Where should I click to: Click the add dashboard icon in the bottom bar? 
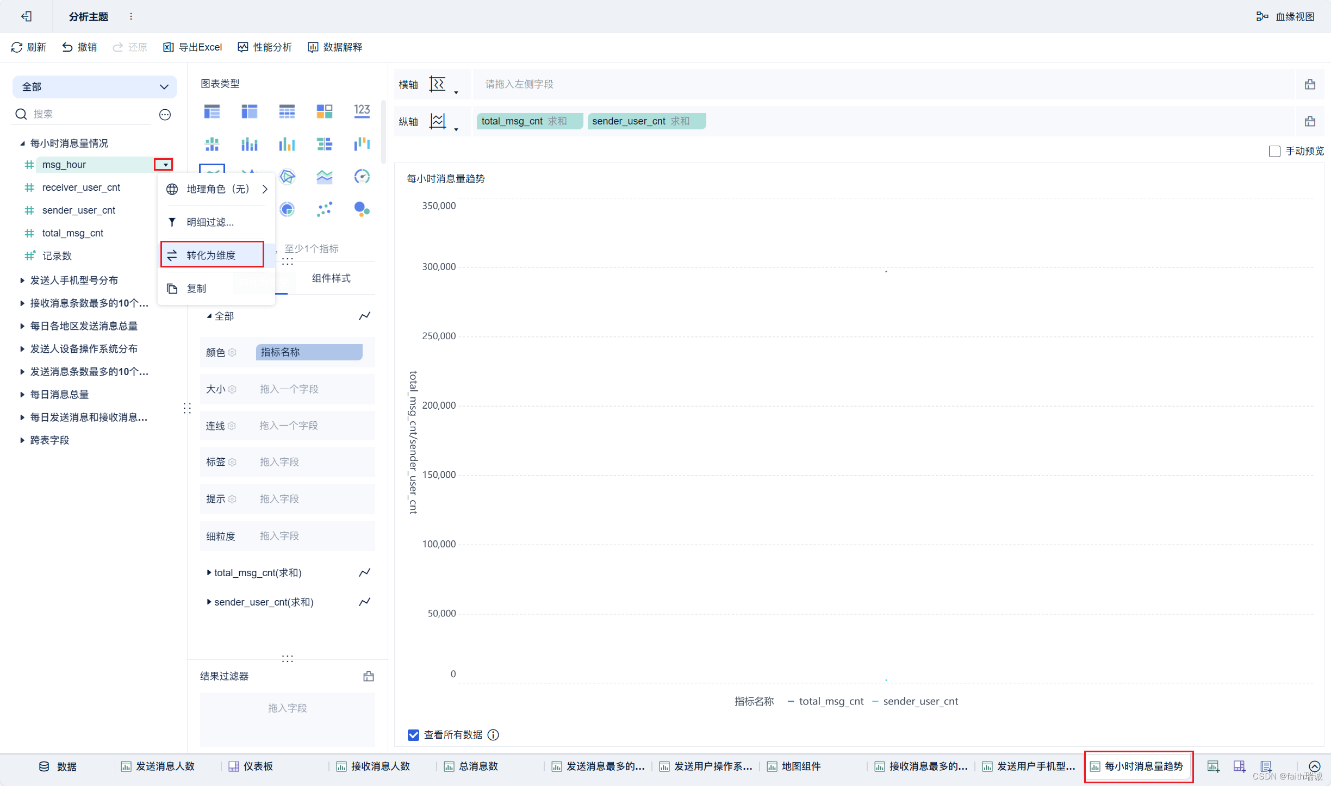tap(1239, 766)
